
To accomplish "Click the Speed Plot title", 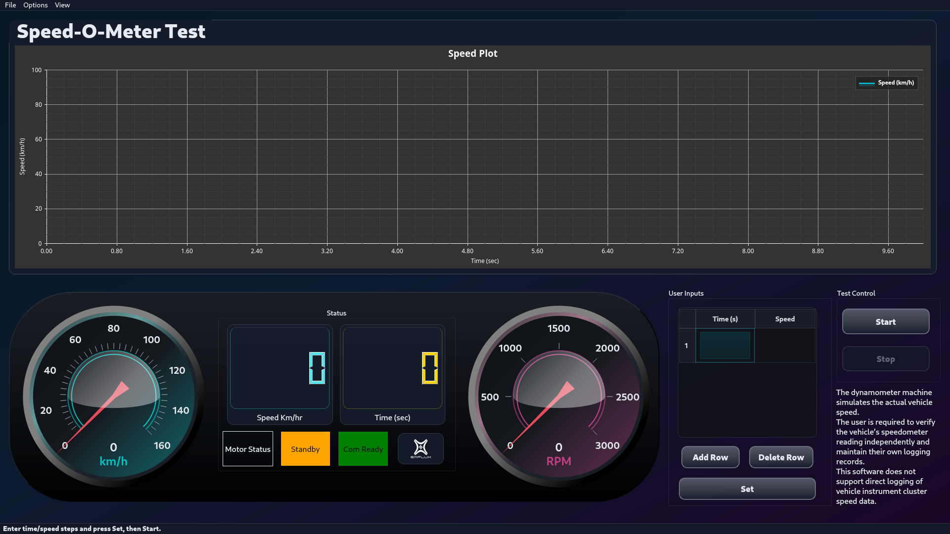I will 473,53.
